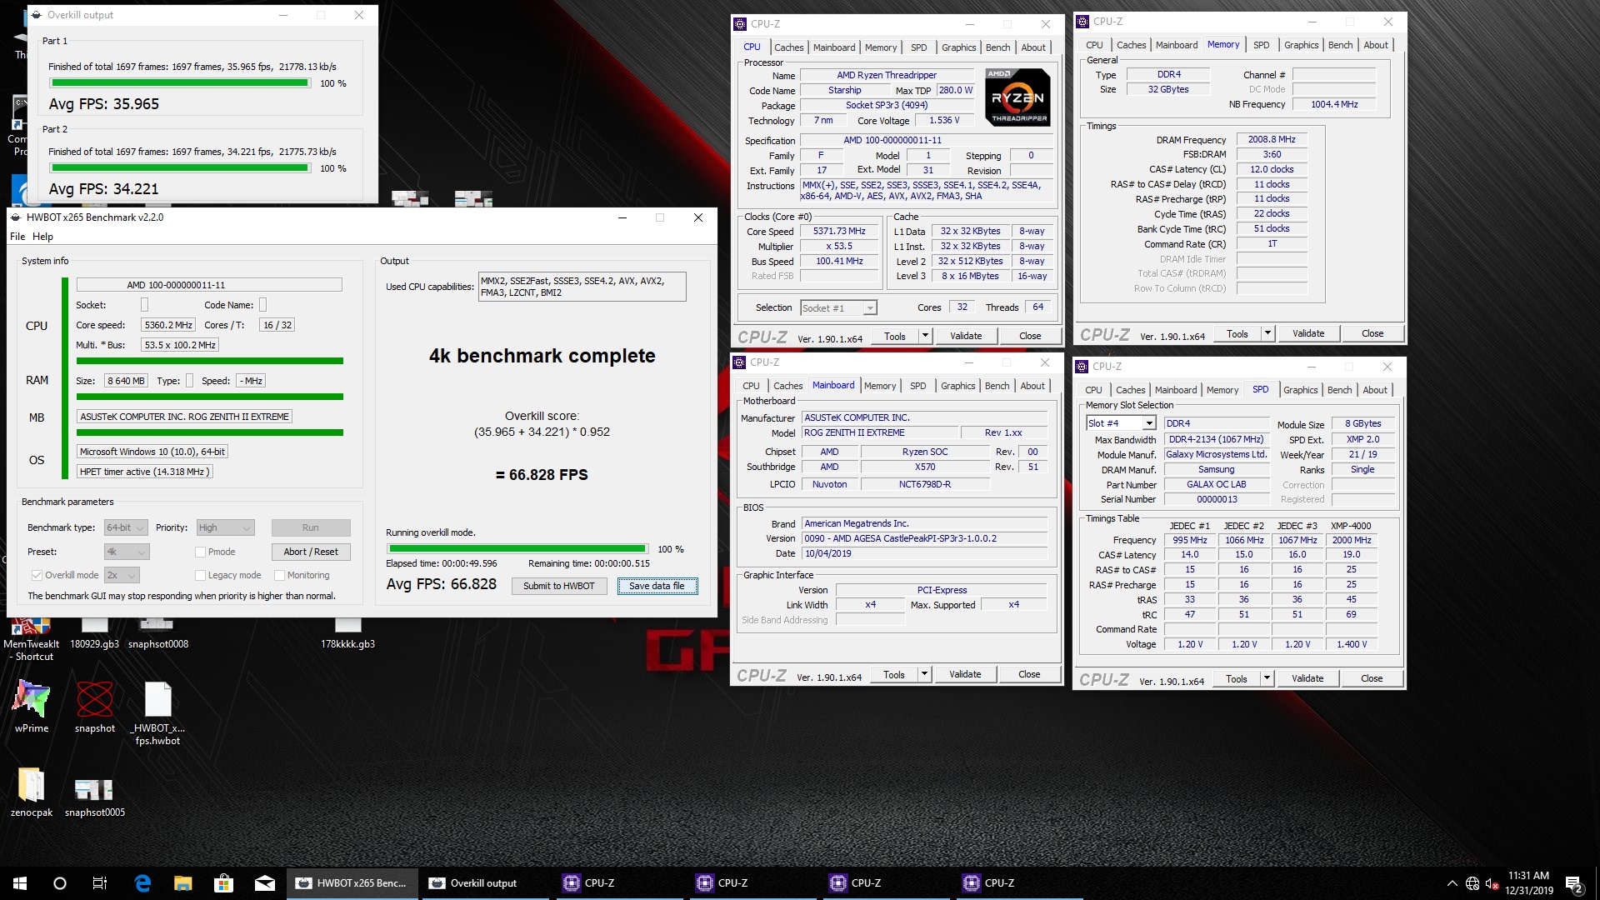Open the notification center icon
The height and width of the screenshot is (900, 1600).
pos(1574,883)
